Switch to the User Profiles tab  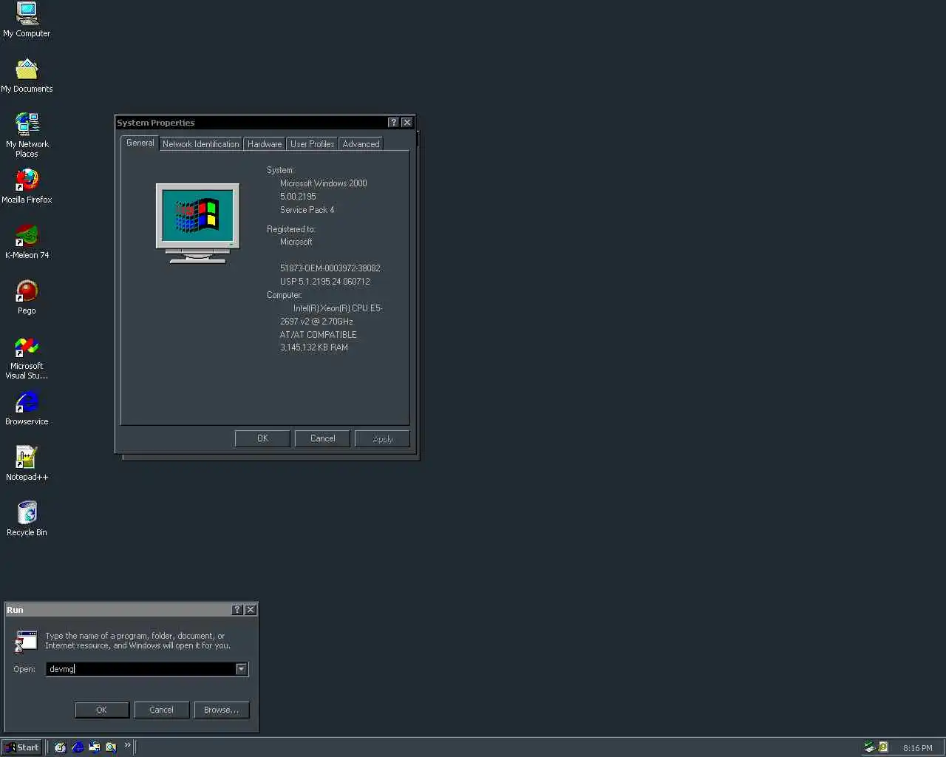(312, 144)
